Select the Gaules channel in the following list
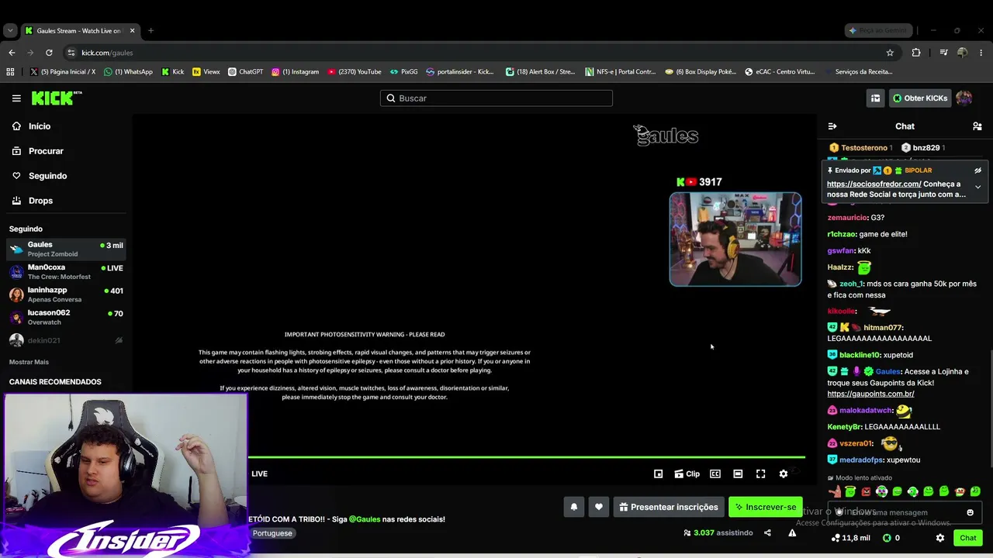 click(x=66, y=249)
